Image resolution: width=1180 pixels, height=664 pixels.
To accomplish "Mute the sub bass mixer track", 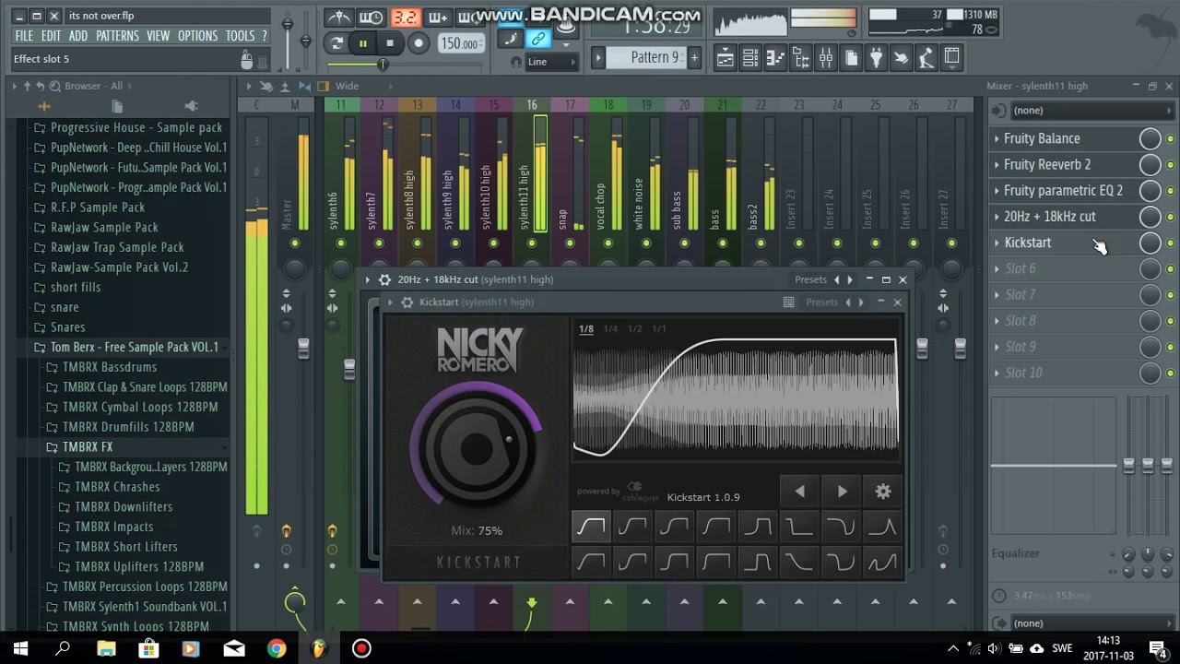I will pos(684,243).
